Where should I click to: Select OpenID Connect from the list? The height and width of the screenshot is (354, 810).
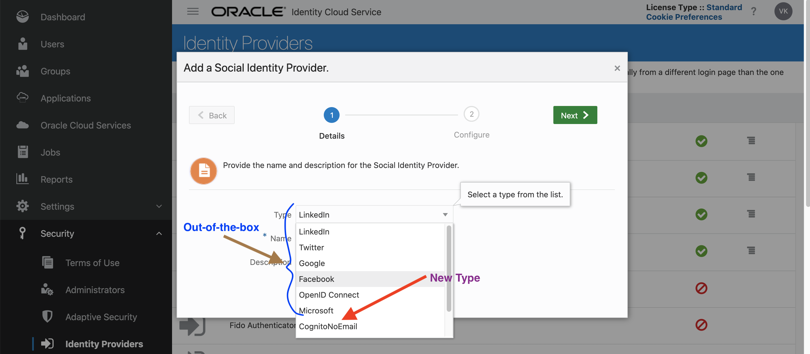(x=329, y=295)
